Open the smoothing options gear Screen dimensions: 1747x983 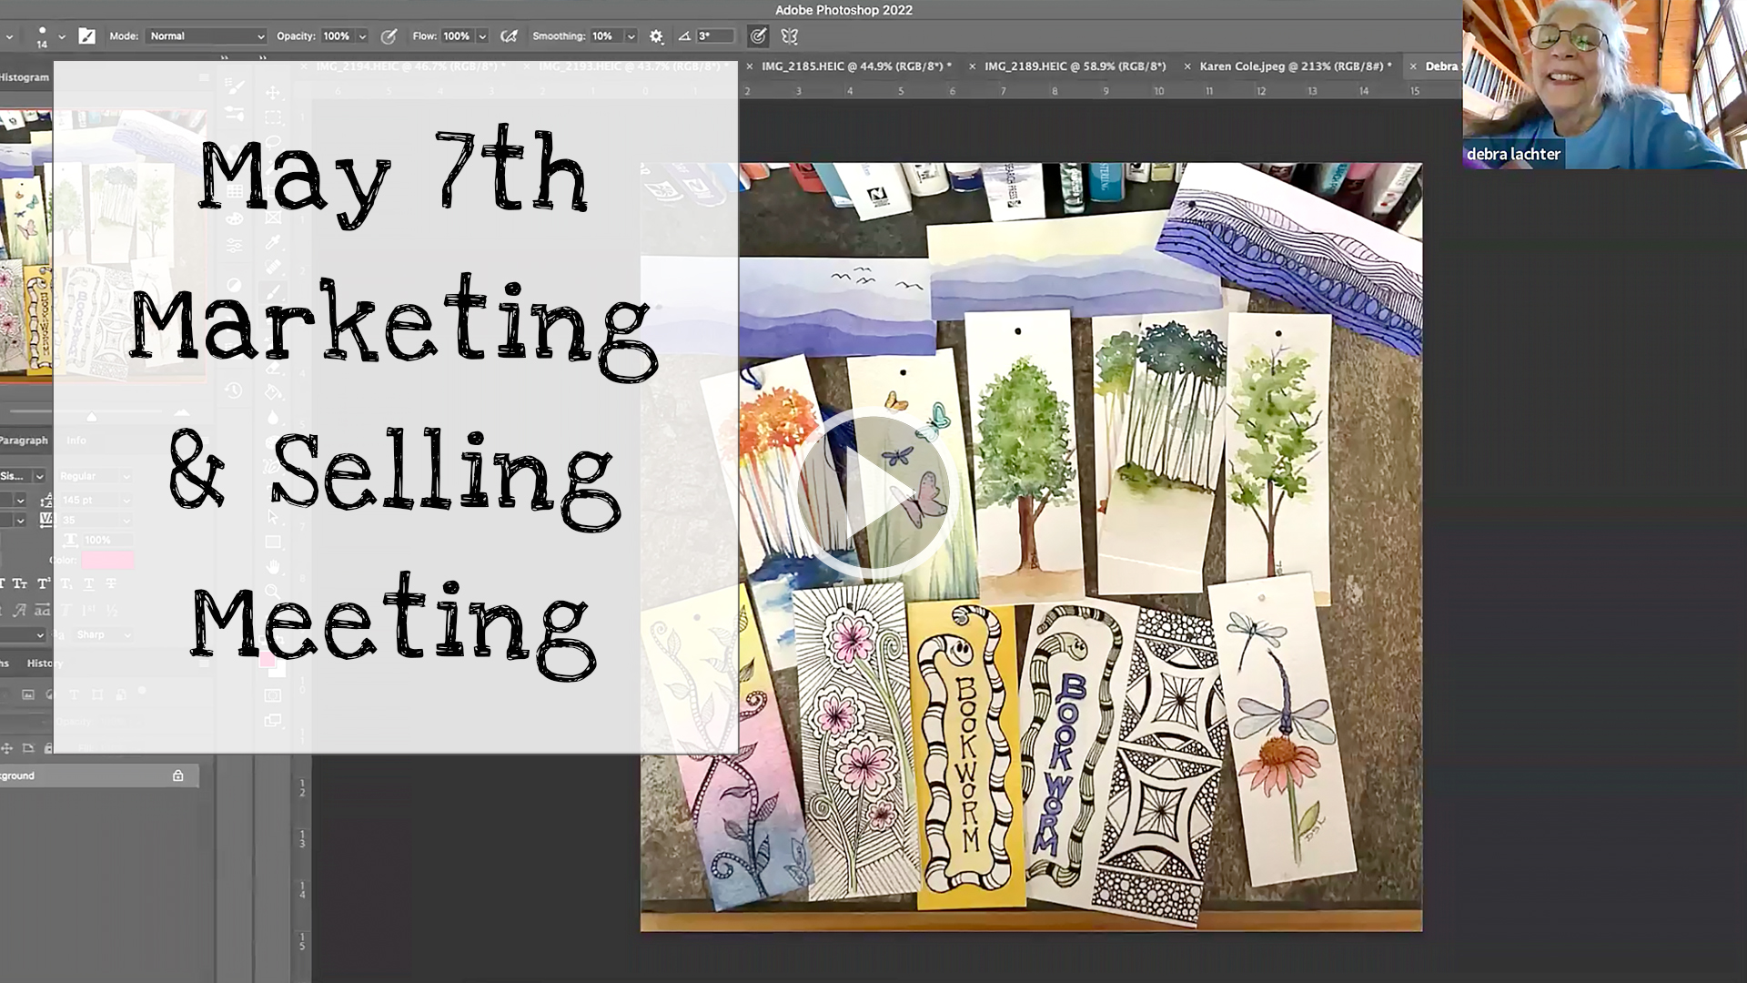(x=656, y=36)
